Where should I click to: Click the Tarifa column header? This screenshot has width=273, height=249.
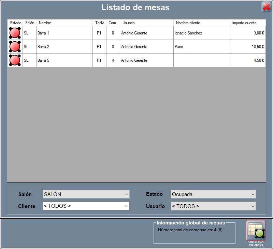pyautogui.click(x=100, y=23)
